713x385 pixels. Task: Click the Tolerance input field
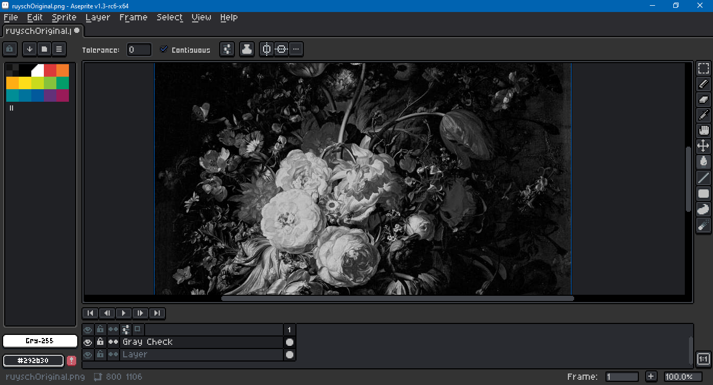pyautogui.click(x=139, y=50)
